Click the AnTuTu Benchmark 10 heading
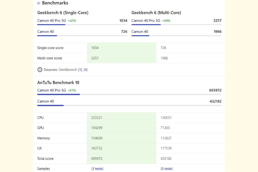Screen dimensions: 258x172 (x=58, y=83)
